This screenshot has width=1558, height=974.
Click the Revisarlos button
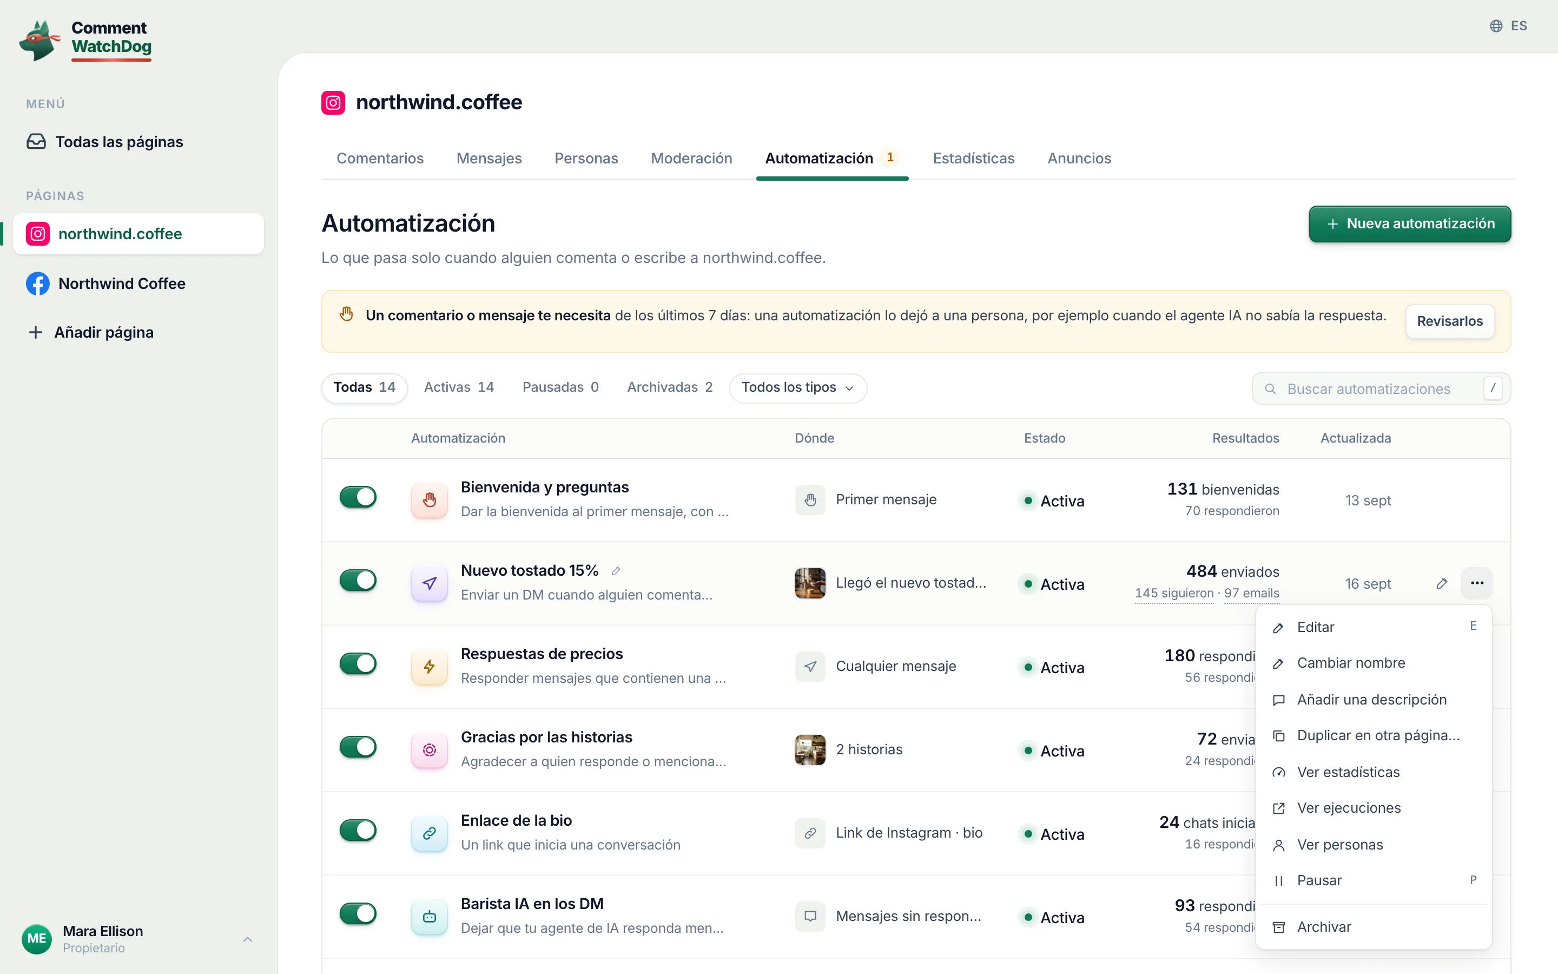(1450, 321)
